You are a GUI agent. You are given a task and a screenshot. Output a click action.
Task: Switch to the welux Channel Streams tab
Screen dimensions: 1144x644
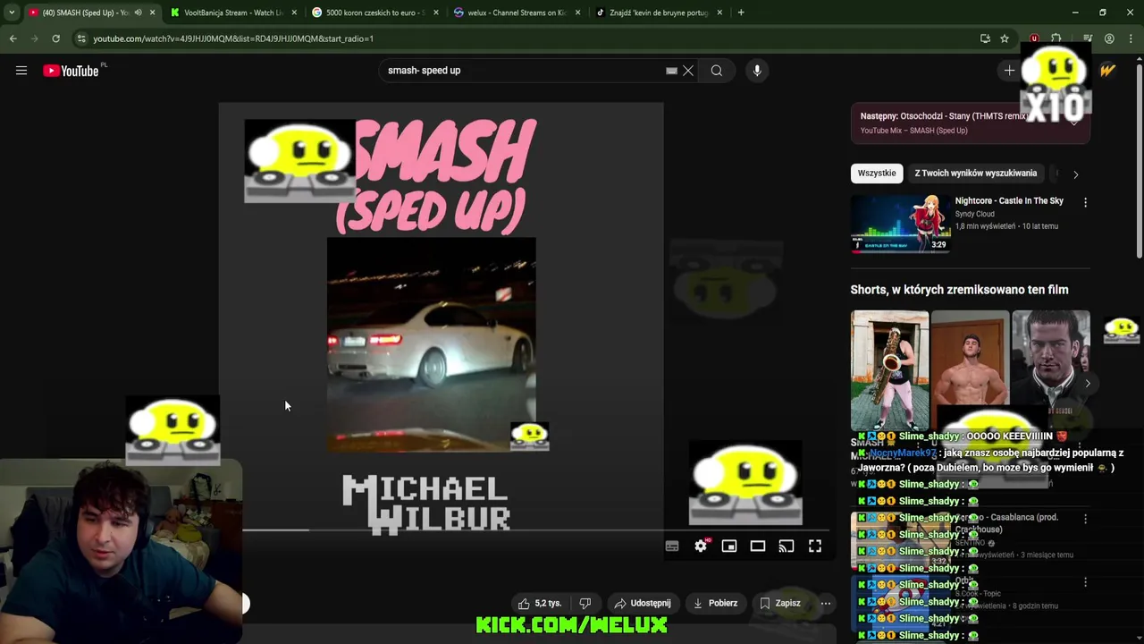pyautogui.click(x=517, y=13)
